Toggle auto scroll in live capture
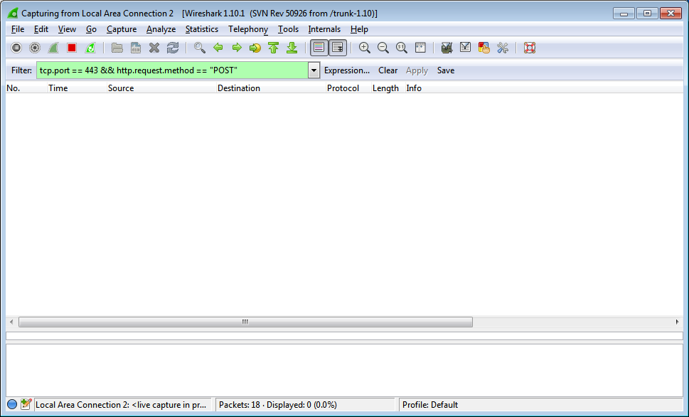689x417 pixels. pos(338,48)
